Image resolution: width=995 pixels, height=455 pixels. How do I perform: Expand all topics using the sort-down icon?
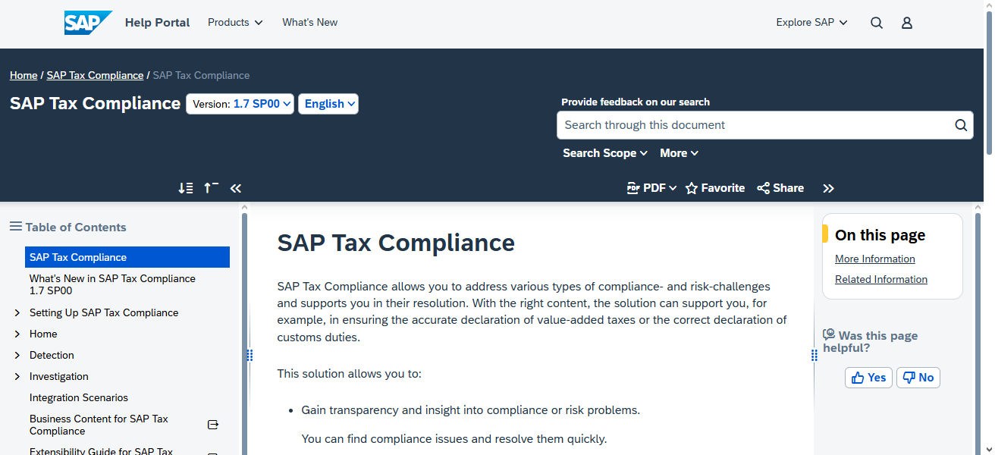tap(185, 187)
